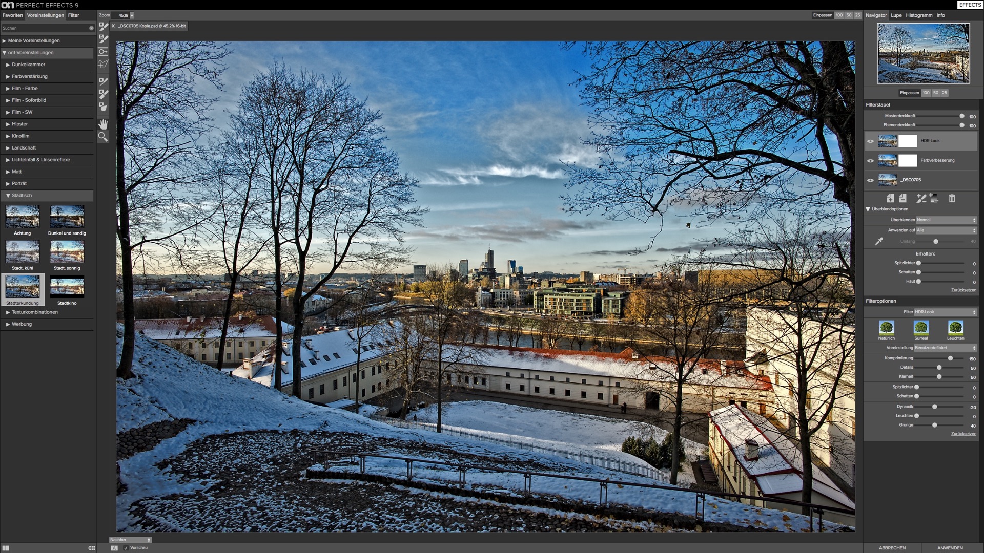Set zoom to 25 in the top bar

pos(857,15)
